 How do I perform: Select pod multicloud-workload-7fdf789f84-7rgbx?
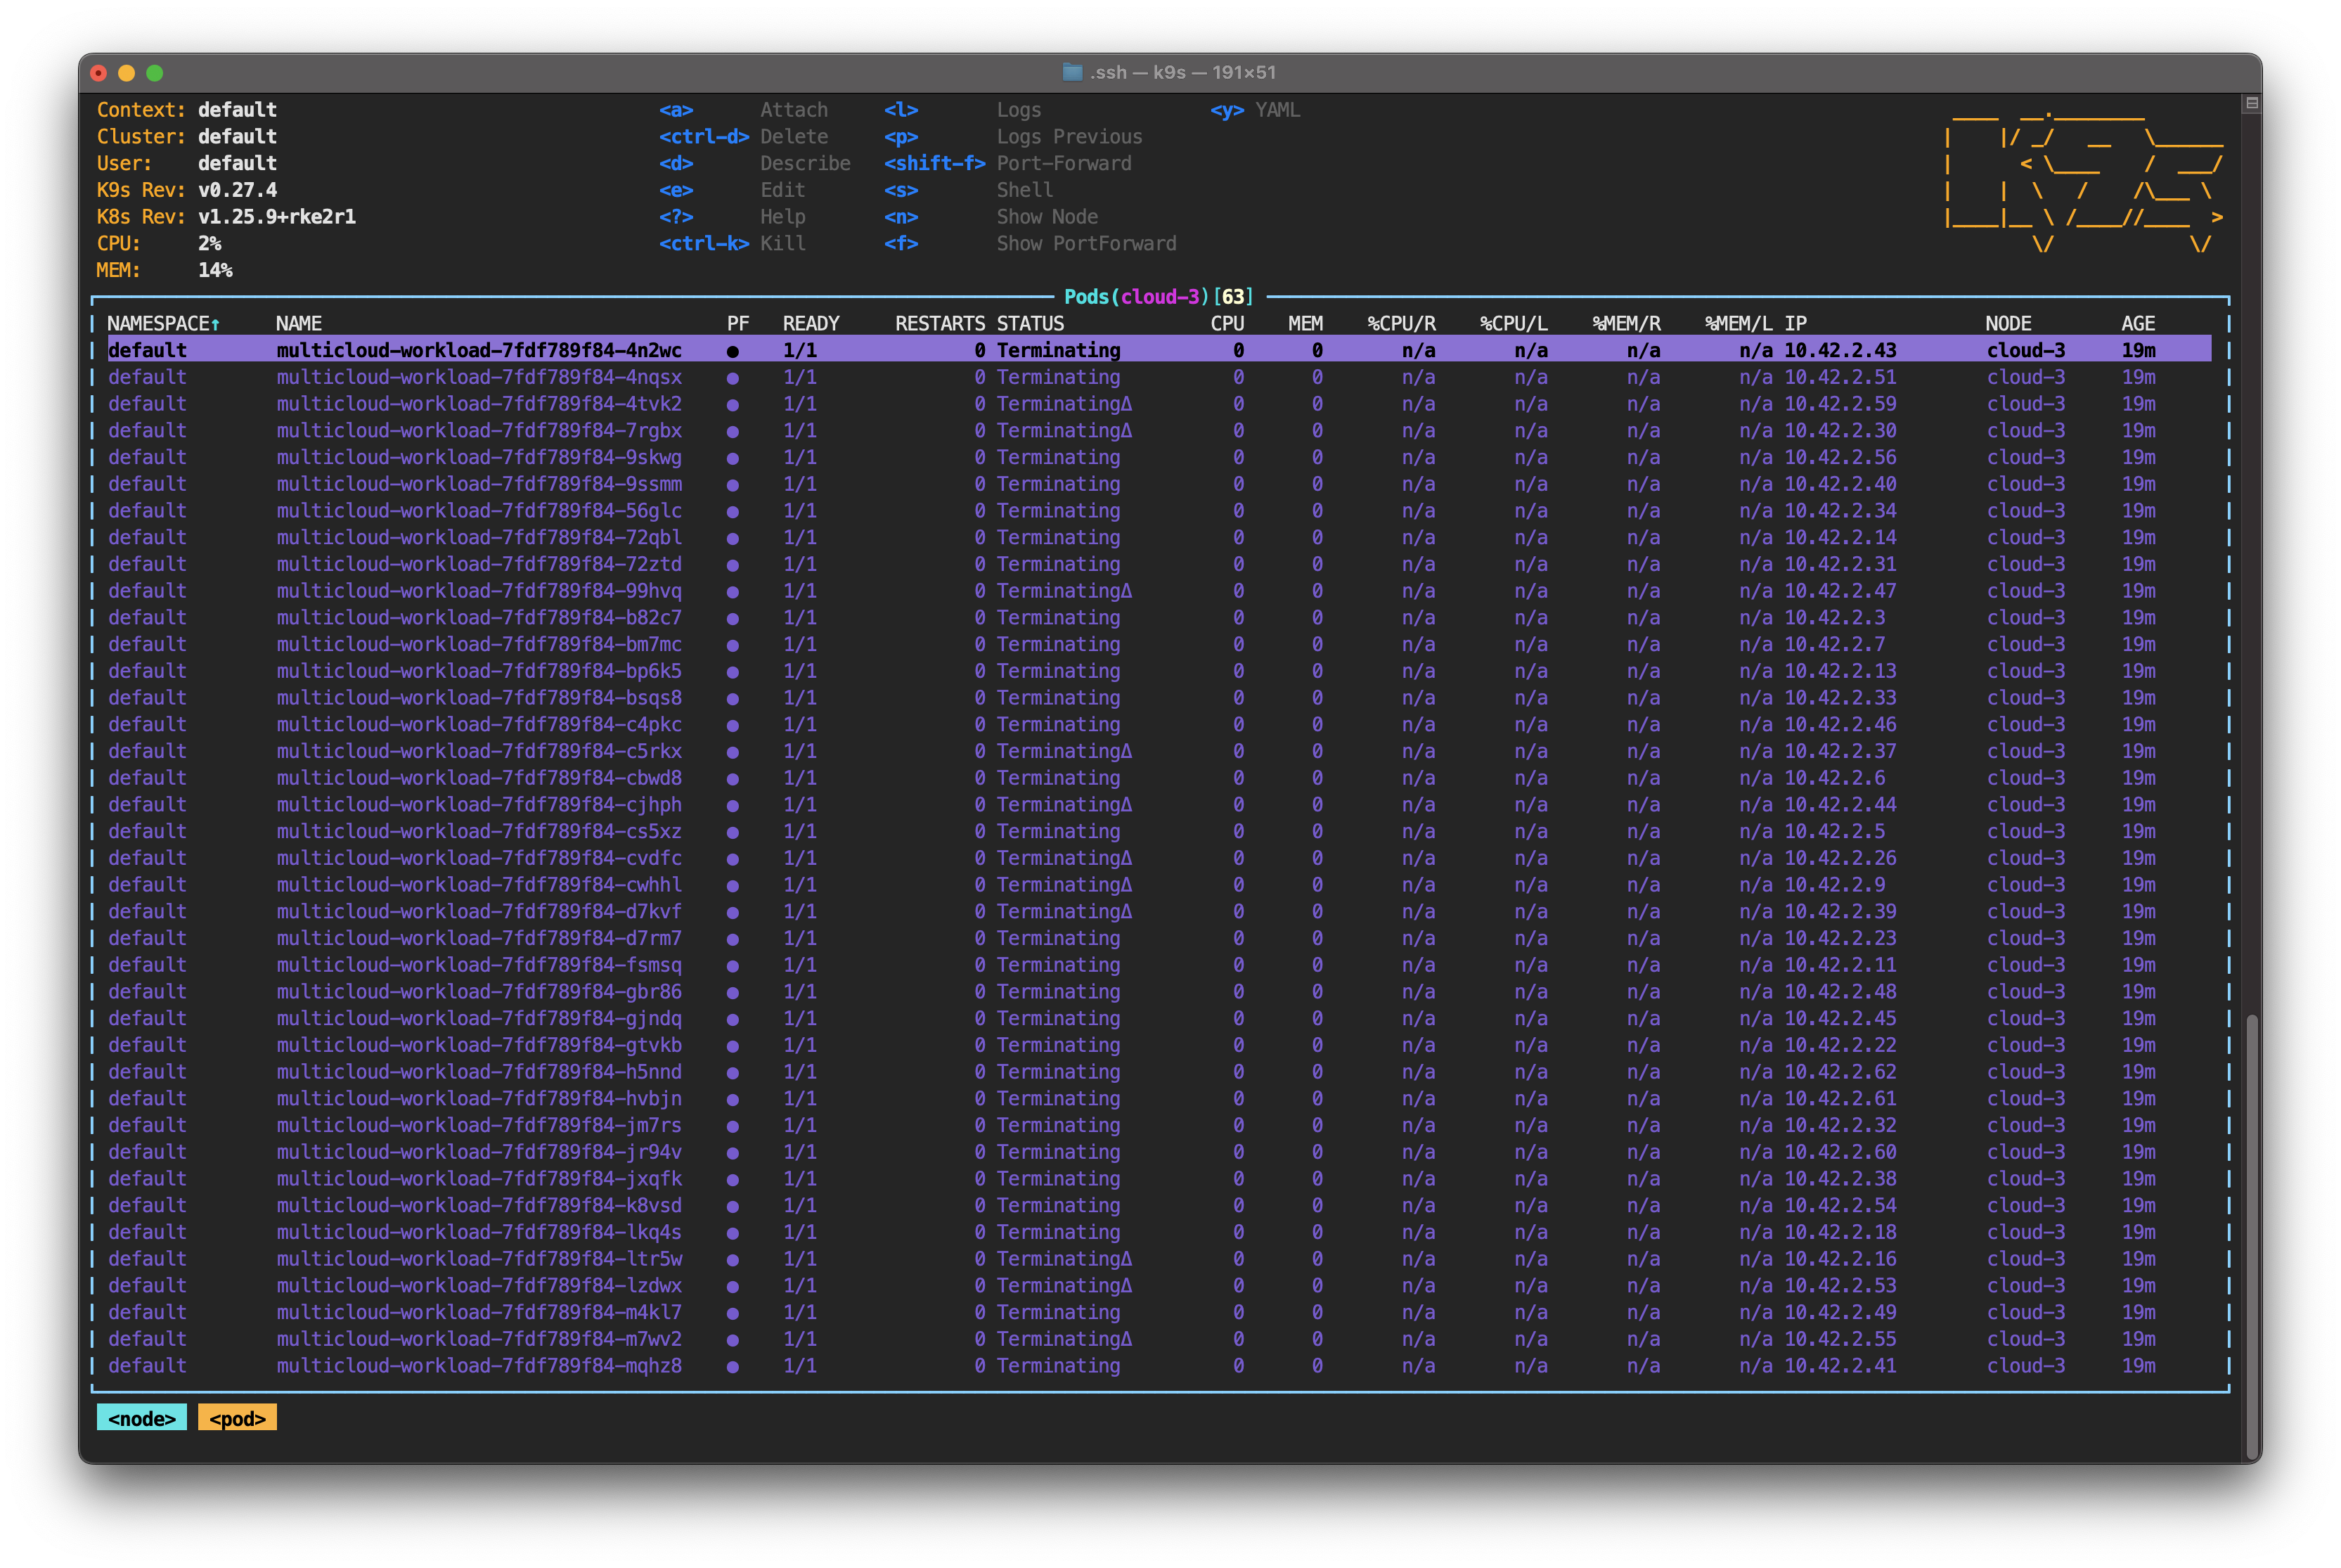tap(1159, 431)
